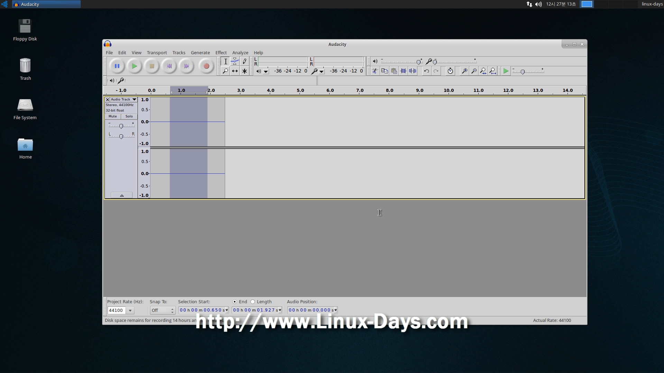Viewport: 664px width, 373px height.
Task: Open the Help menu
Action: [258, 53]
